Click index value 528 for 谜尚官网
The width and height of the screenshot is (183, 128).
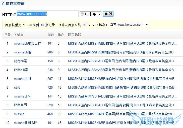pyautogui.click(x=50, y=105)
